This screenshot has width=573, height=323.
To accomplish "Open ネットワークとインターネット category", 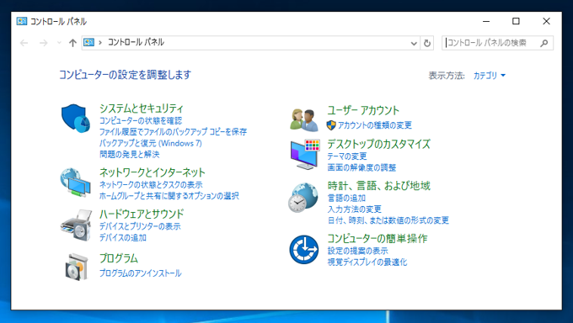I will click(153, 172).
